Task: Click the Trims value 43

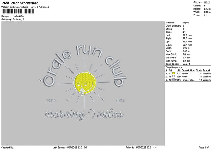Action: pyautogui.click(x=184, y=32)
